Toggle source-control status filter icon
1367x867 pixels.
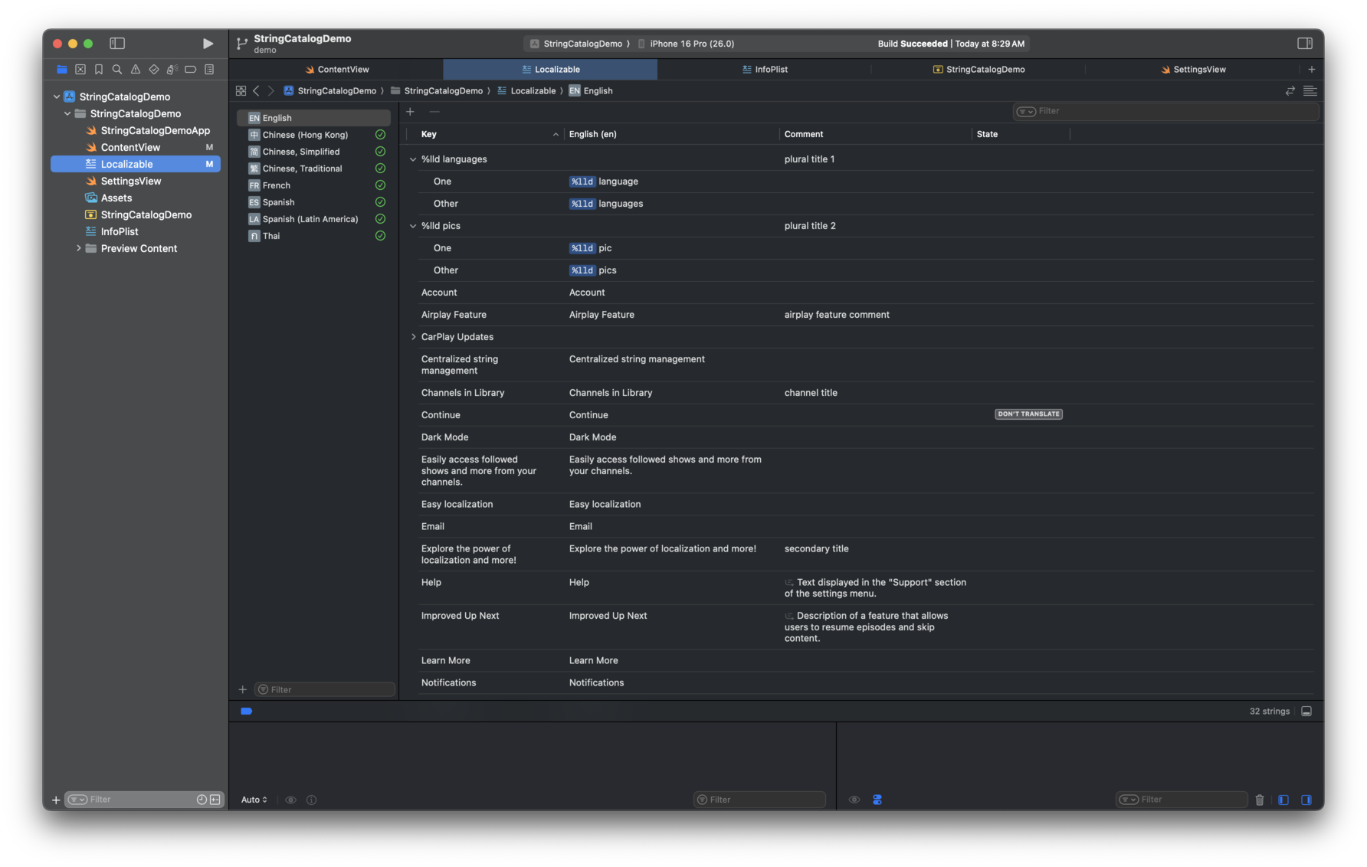point(215,800)
